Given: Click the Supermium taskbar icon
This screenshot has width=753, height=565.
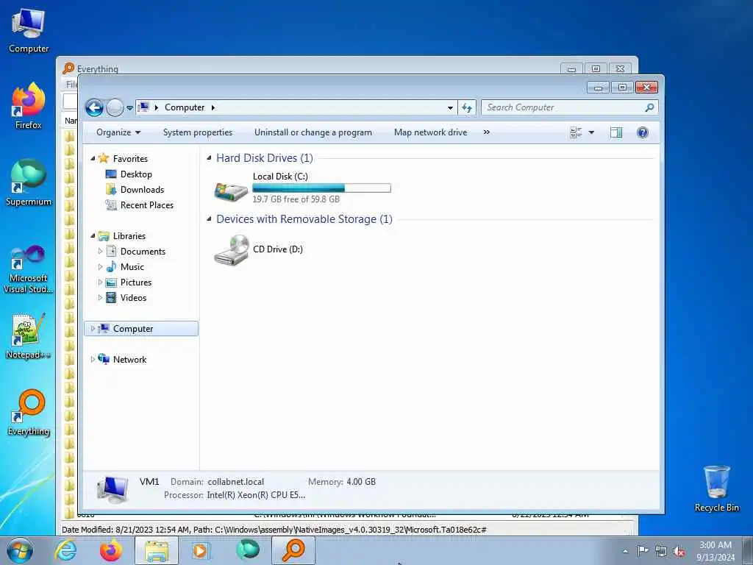Looking at the screenshot, I should pyautogui.click(x=247, y=550).
